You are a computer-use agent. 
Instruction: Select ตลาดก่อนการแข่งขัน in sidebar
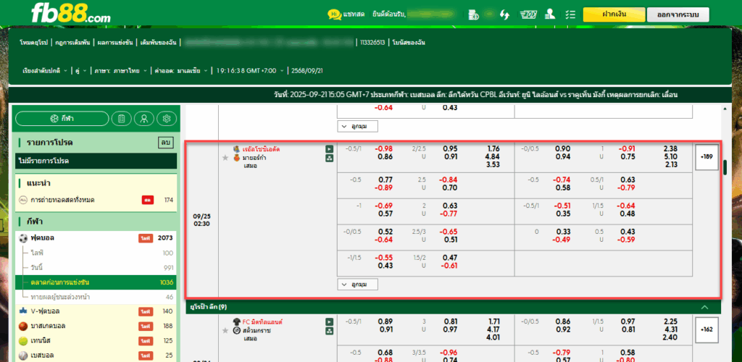(x=96, y=282)
